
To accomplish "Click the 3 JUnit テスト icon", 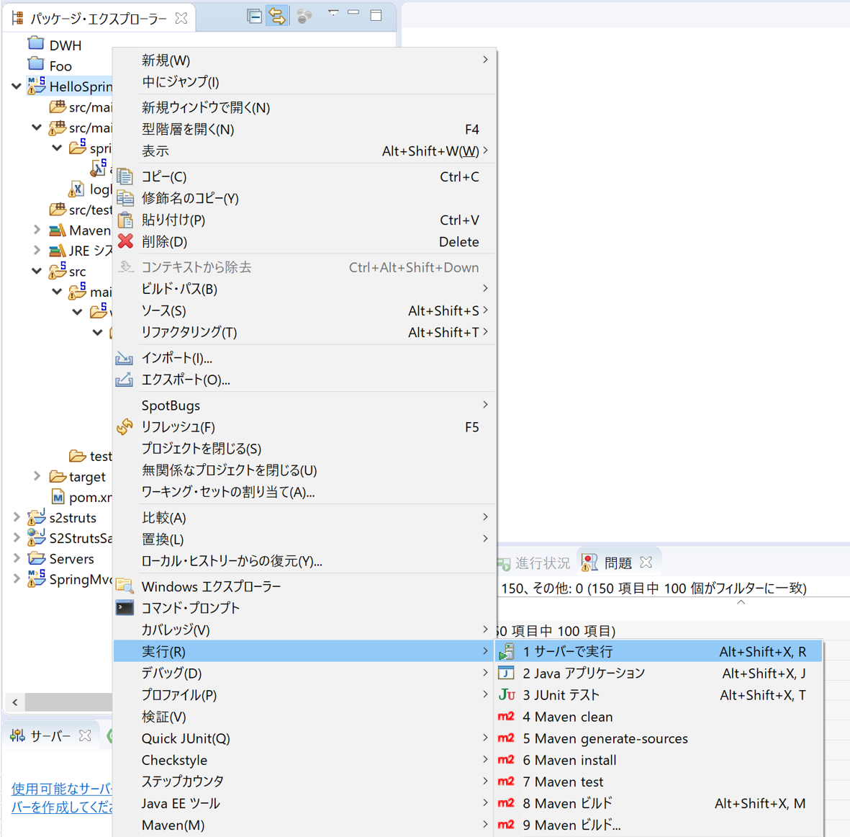I will (x=506, y=694).
